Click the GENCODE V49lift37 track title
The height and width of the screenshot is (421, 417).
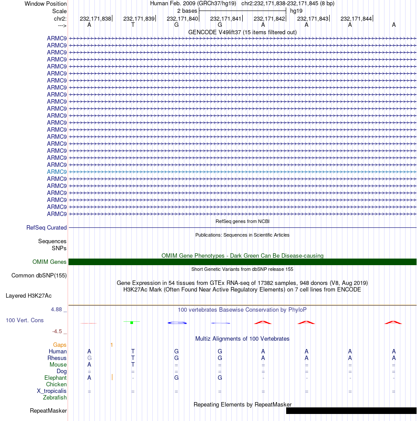(242, 32)
